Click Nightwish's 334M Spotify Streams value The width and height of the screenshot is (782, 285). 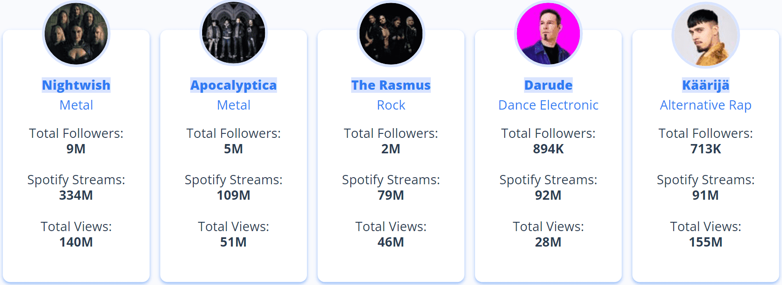76,195
